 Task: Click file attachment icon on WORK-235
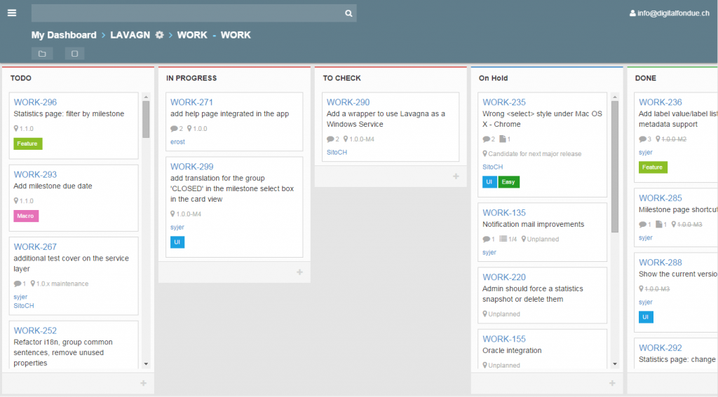pos(502,139)
